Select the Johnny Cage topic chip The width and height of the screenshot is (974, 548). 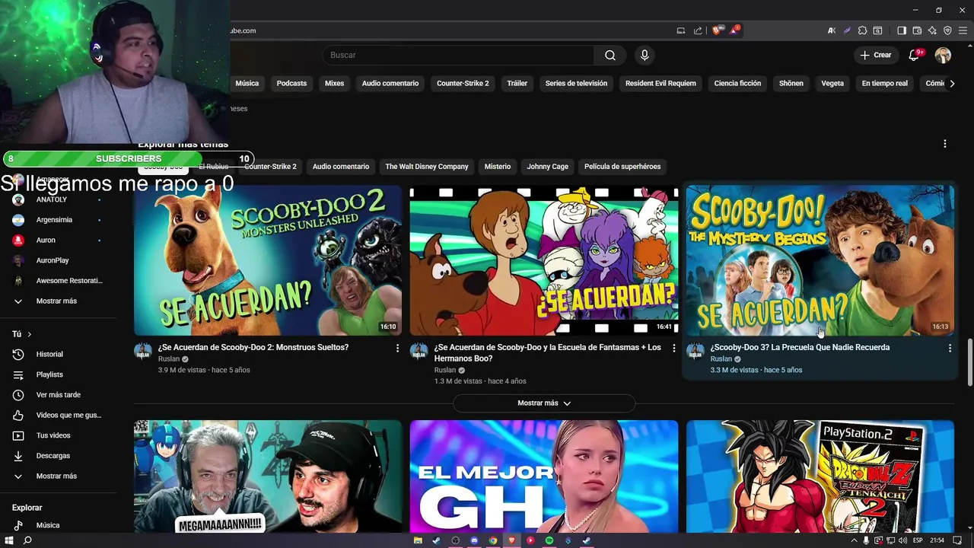click(548, 166)
